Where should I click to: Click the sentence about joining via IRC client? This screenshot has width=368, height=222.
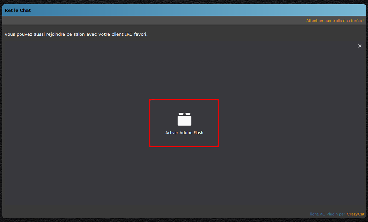tap(76, 34)
